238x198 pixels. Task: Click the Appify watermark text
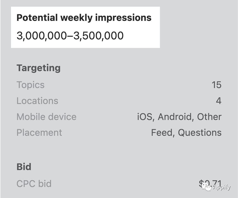click(x=221, y=187)
